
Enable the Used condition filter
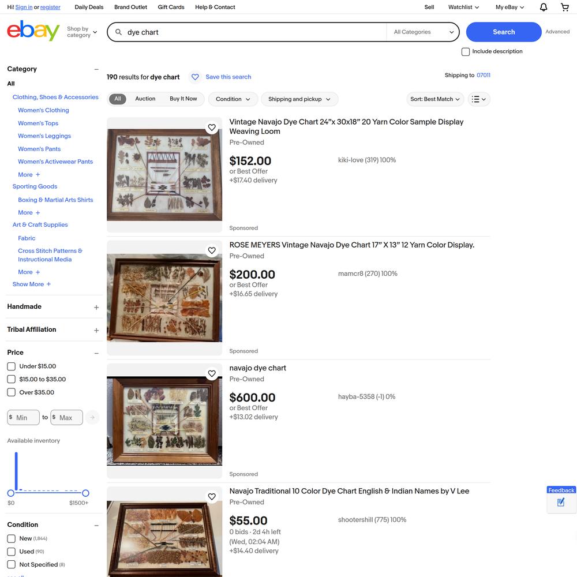[x=12, y=551]
